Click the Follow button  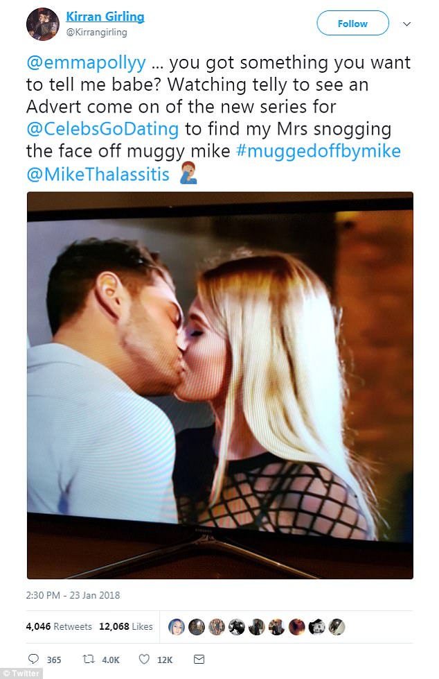(352, 24)
